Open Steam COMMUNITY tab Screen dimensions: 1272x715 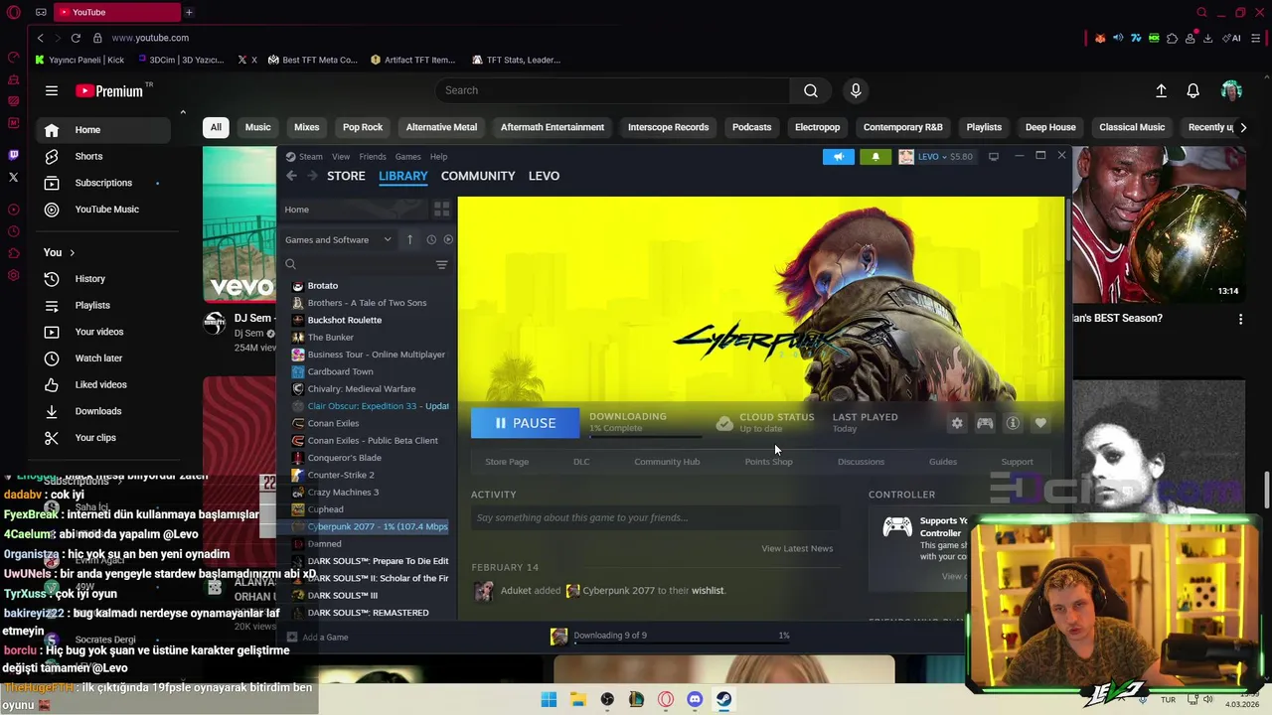[x=478, y=176]
